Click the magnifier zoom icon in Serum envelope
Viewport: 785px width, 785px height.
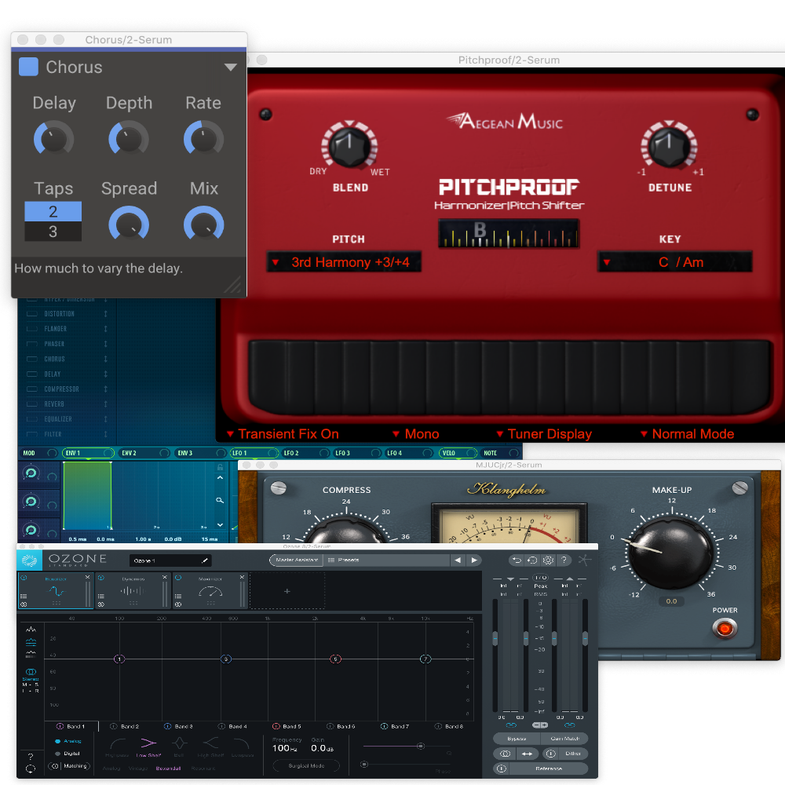(x=221, y=500)
